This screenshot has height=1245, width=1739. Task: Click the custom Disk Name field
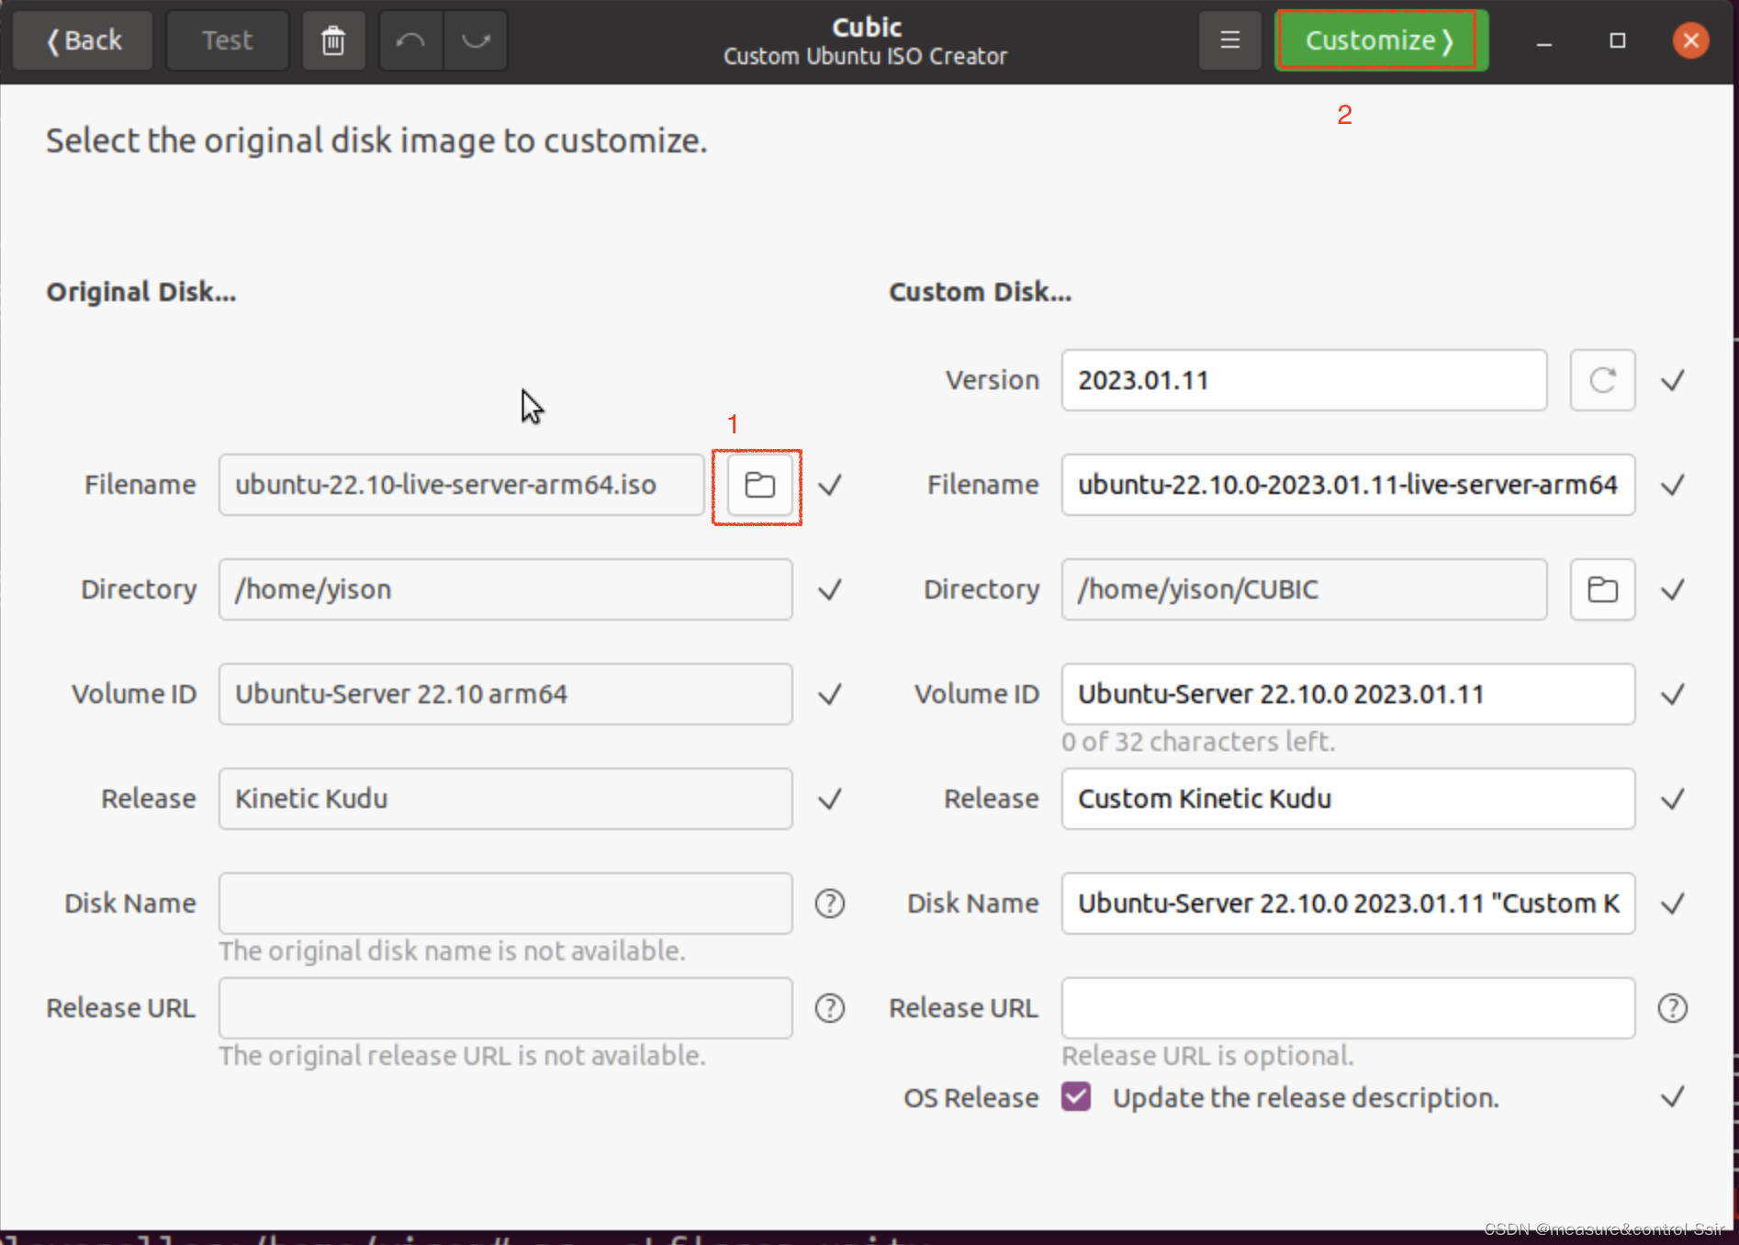(x=1348, y=903)
